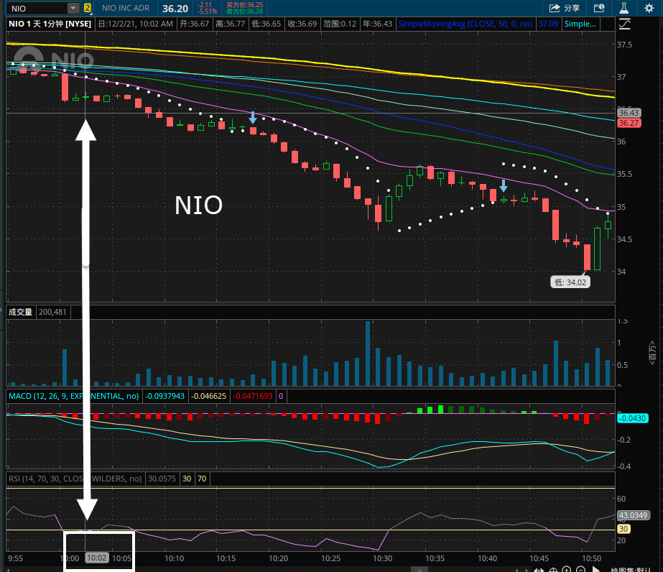The height and width of the screenshot is (572, 663).
Task: Click the gray 36.43 price axis label
Action: [x=629, y=113]
